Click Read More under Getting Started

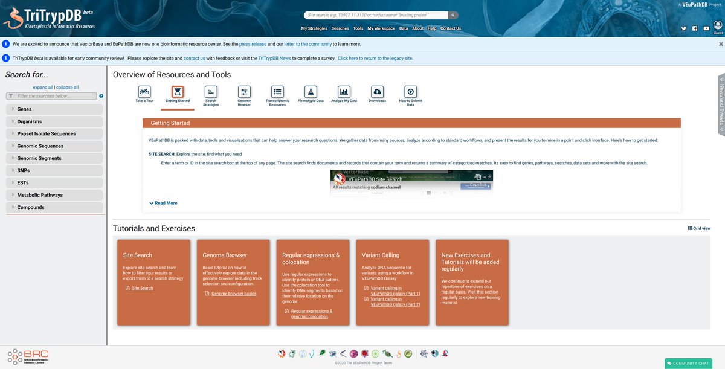(x=163, y=203)
